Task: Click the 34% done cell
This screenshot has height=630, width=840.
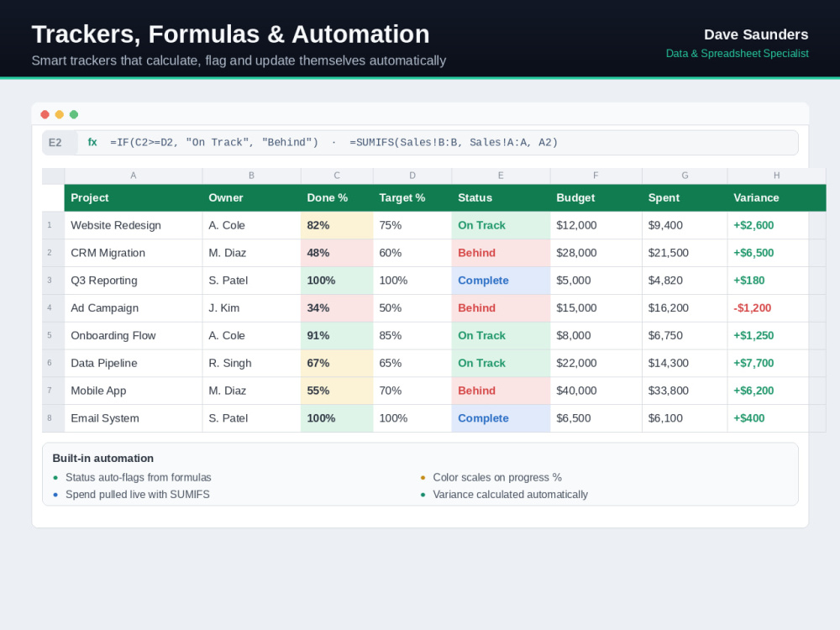Action: tap(337, 308)
